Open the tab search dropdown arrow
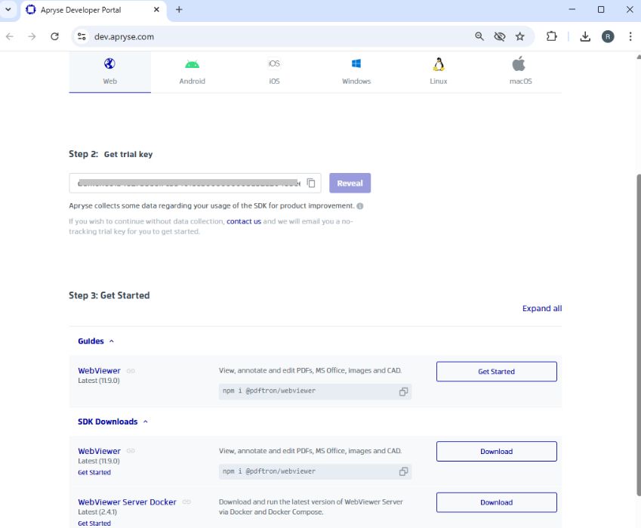The image size is (641, 528). (x=8, y=9)
